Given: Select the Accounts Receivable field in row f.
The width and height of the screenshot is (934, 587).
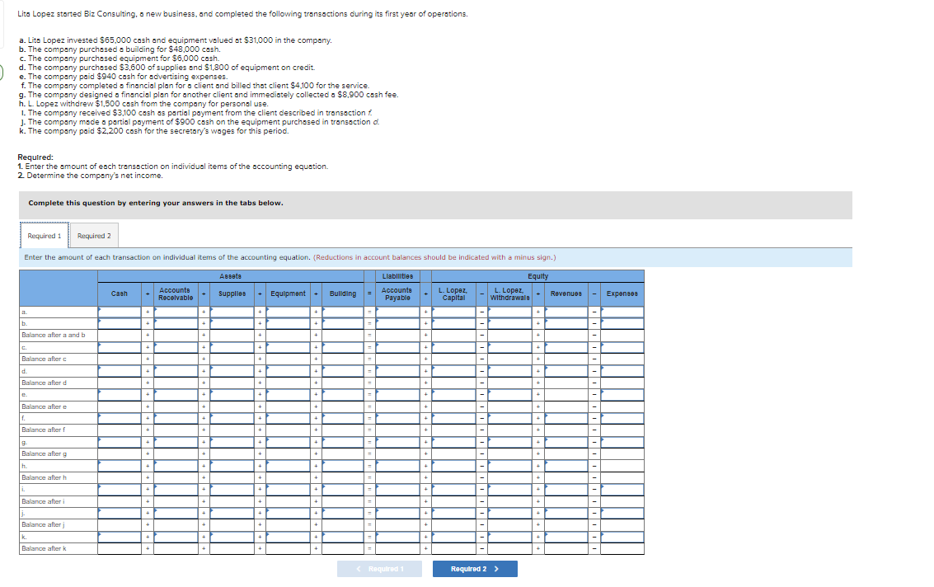Looking at the screenshot, I should 176,418.
